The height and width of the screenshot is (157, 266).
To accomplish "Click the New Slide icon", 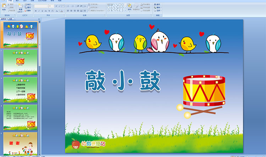I will (x=21, y=7).
